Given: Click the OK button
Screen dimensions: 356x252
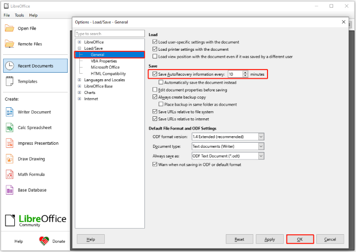Looking at the screenshot, I should coord(300,239).
